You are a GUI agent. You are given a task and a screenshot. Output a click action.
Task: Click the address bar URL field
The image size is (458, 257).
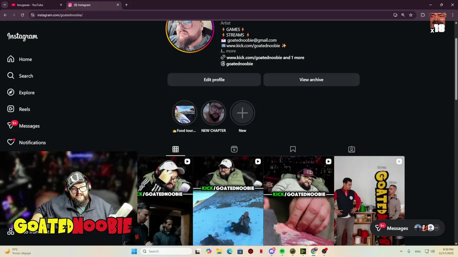click(211, 15)
